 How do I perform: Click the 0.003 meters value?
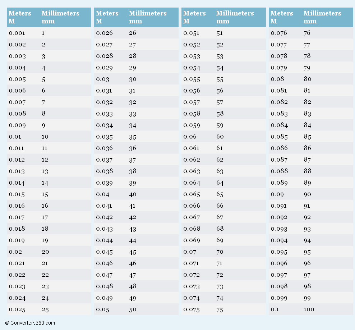[x=17, y=56]
